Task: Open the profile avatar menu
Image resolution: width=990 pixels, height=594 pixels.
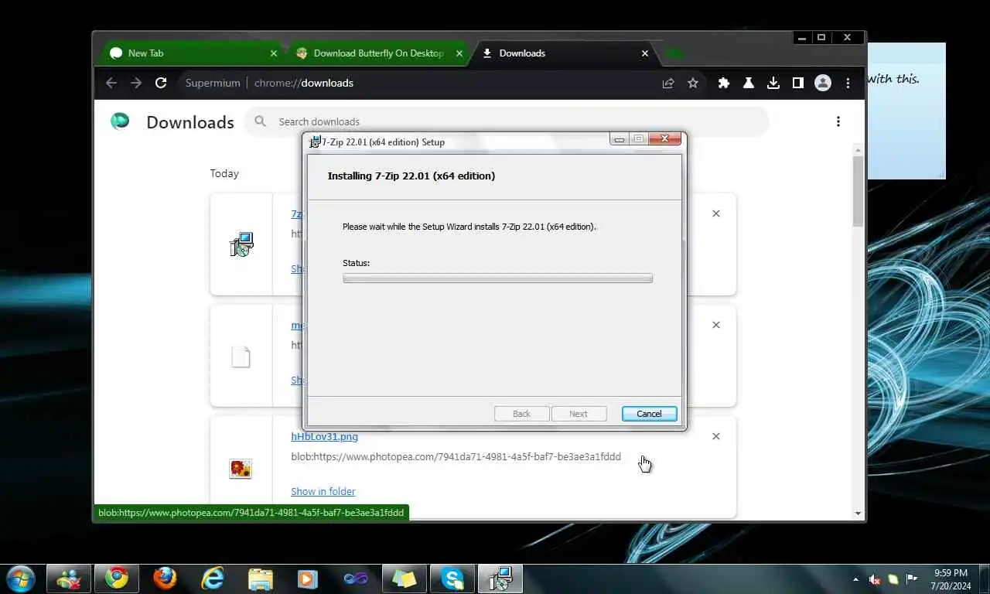Action: [823, 83]
